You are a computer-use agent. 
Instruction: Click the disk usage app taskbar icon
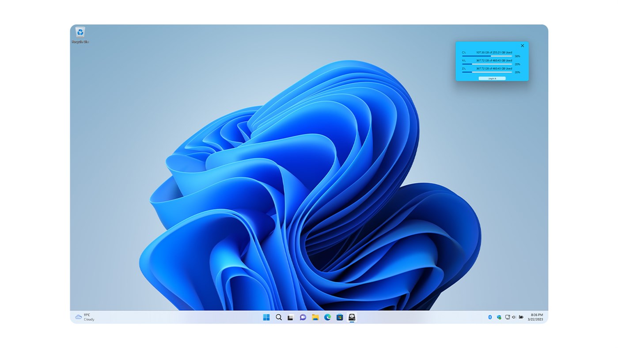tap(352, 317)
